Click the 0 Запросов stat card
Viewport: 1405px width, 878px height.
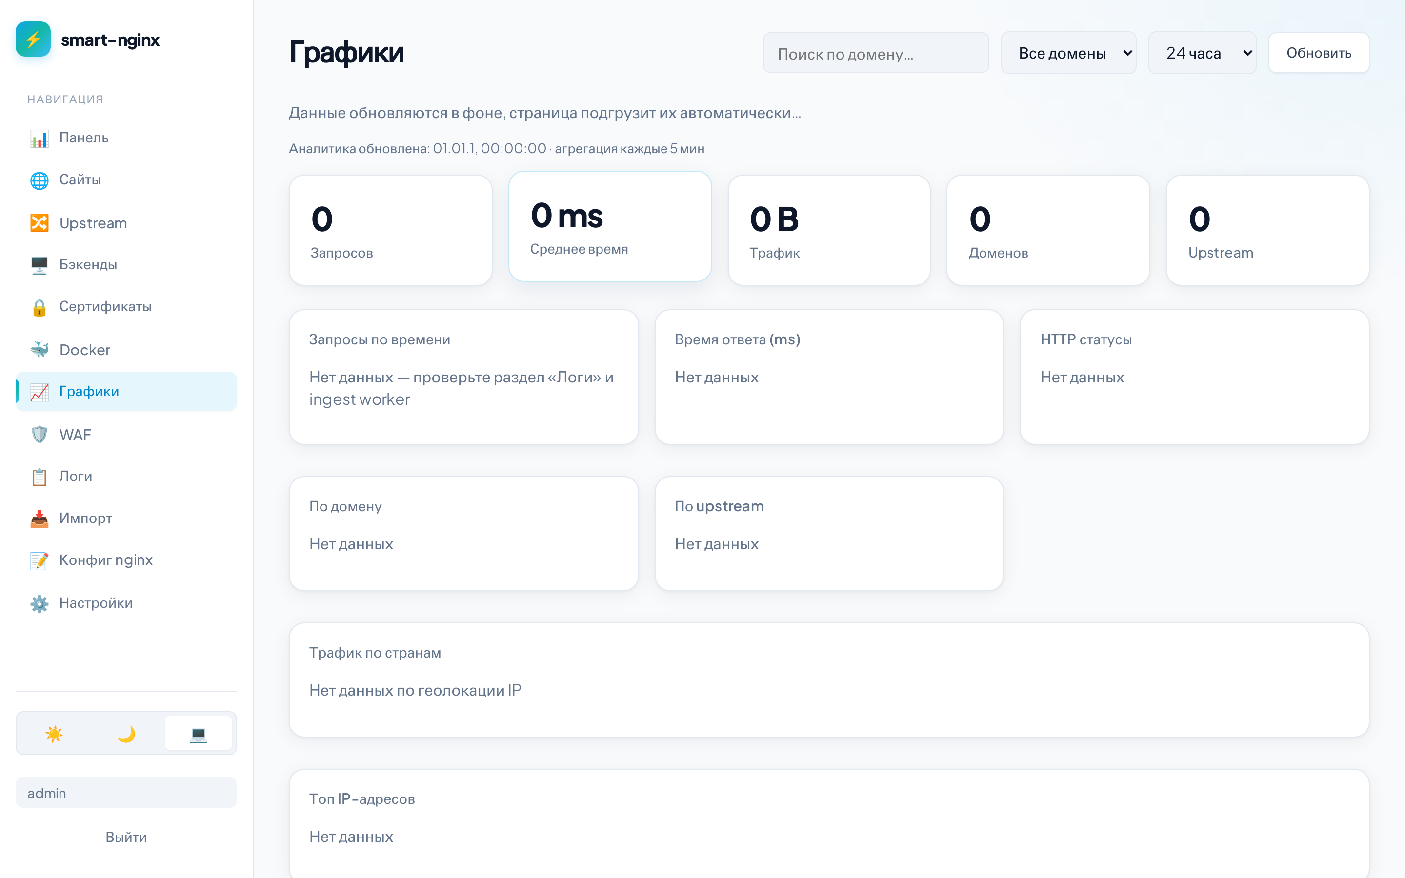coord(391,230)
